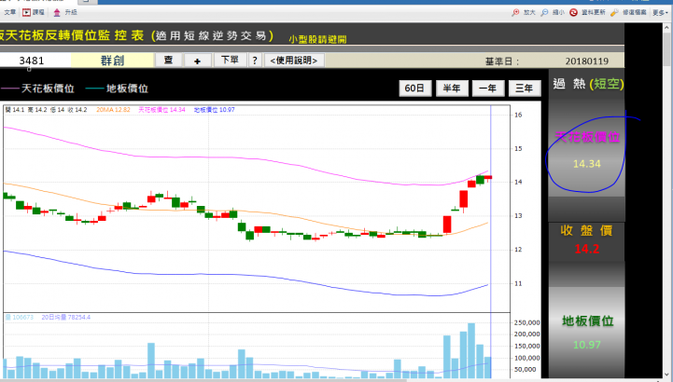The height and width of the screenshot is (382, 673).
Task: Select the 60日 chart range
Action: 414,89
